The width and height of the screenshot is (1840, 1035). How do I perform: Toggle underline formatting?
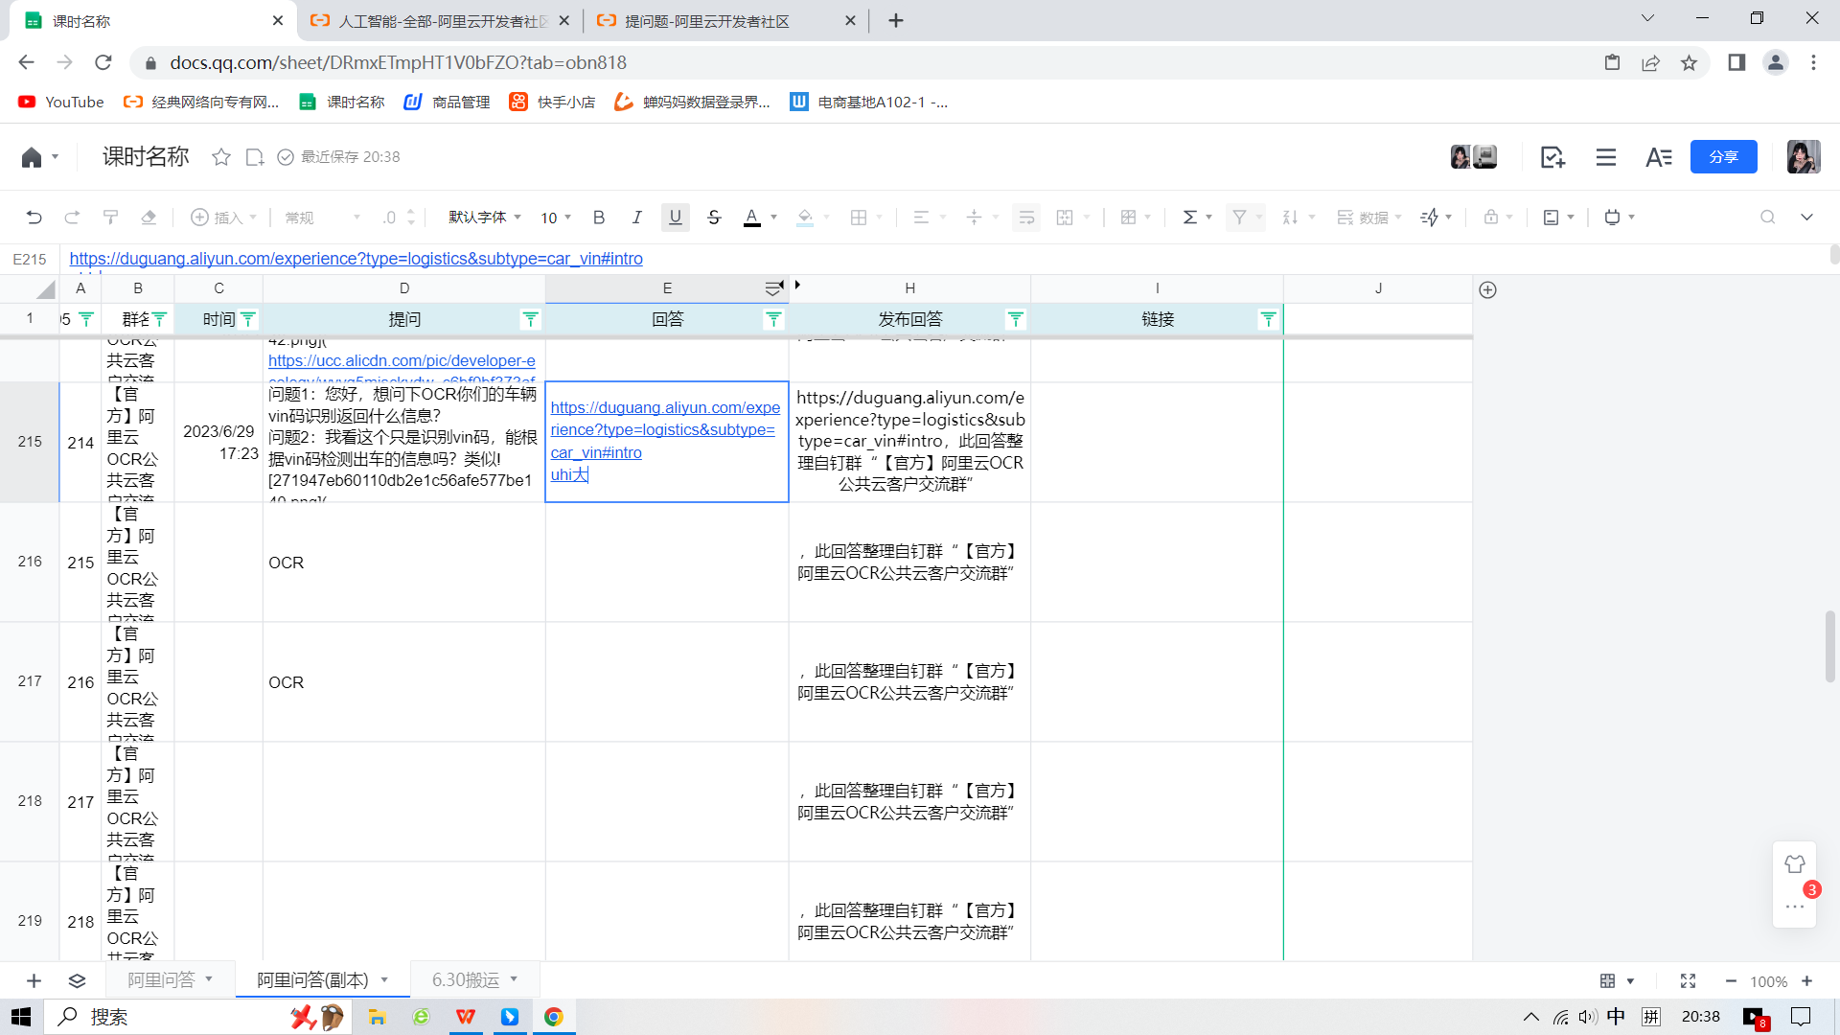[x=676, y=218]
